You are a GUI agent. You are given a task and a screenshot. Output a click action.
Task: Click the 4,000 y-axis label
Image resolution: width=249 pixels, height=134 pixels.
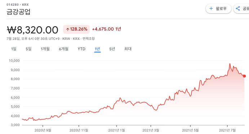pos(15,116)
